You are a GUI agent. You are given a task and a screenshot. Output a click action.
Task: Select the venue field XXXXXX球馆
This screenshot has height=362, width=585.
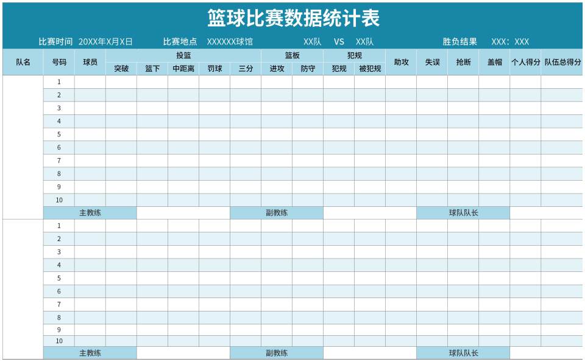230,42
